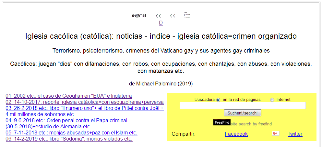This screenshot has height=147, width=322.
Task: Open chapter 02 reporte 14-10-2017 link
Action: 85,102
